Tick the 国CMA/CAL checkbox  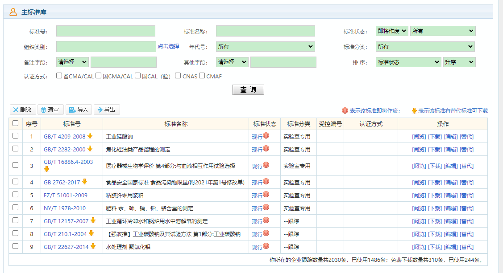pyautogui.click(x=99, y=76)
